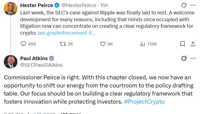Click the reply icon on Hester Peirce's tweet

coord(23,44)
